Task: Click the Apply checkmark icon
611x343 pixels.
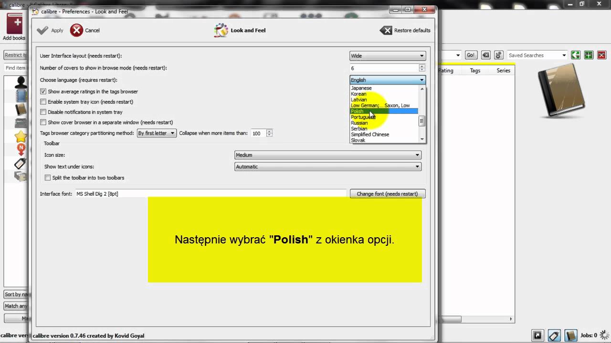Action: pyautogui.click(x=42, y=30)
